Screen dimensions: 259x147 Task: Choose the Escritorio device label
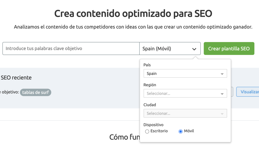pos(159,131)
